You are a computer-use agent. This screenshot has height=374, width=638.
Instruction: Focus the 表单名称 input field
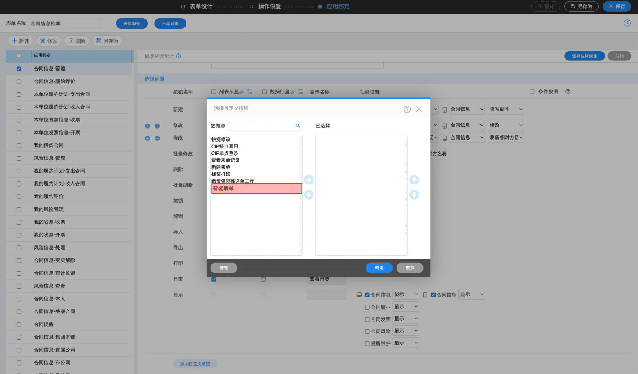[65, 24]
